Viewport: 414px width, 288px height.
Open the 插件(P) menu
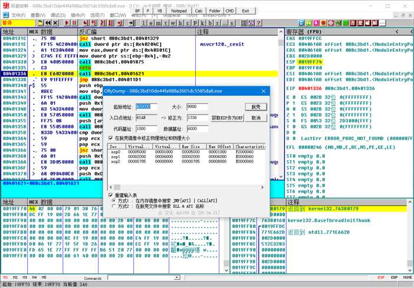(x=78, y=15)
